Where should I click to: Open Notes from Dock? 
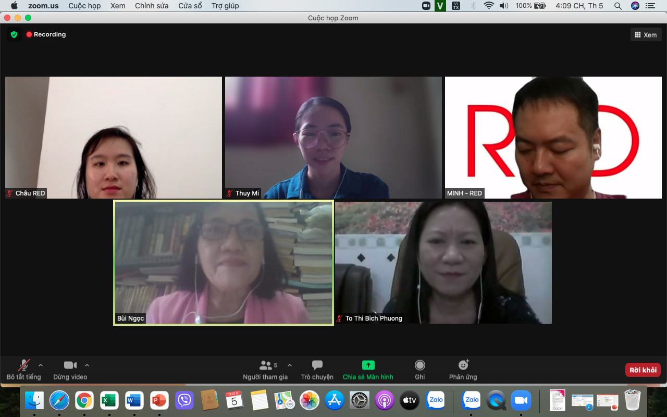pyautogui.click(x=260, y=400)
